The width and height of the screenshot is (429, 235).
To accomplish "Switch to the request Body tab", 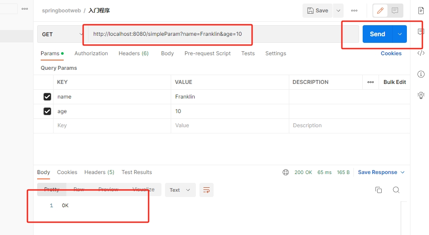I will point(168,53).
